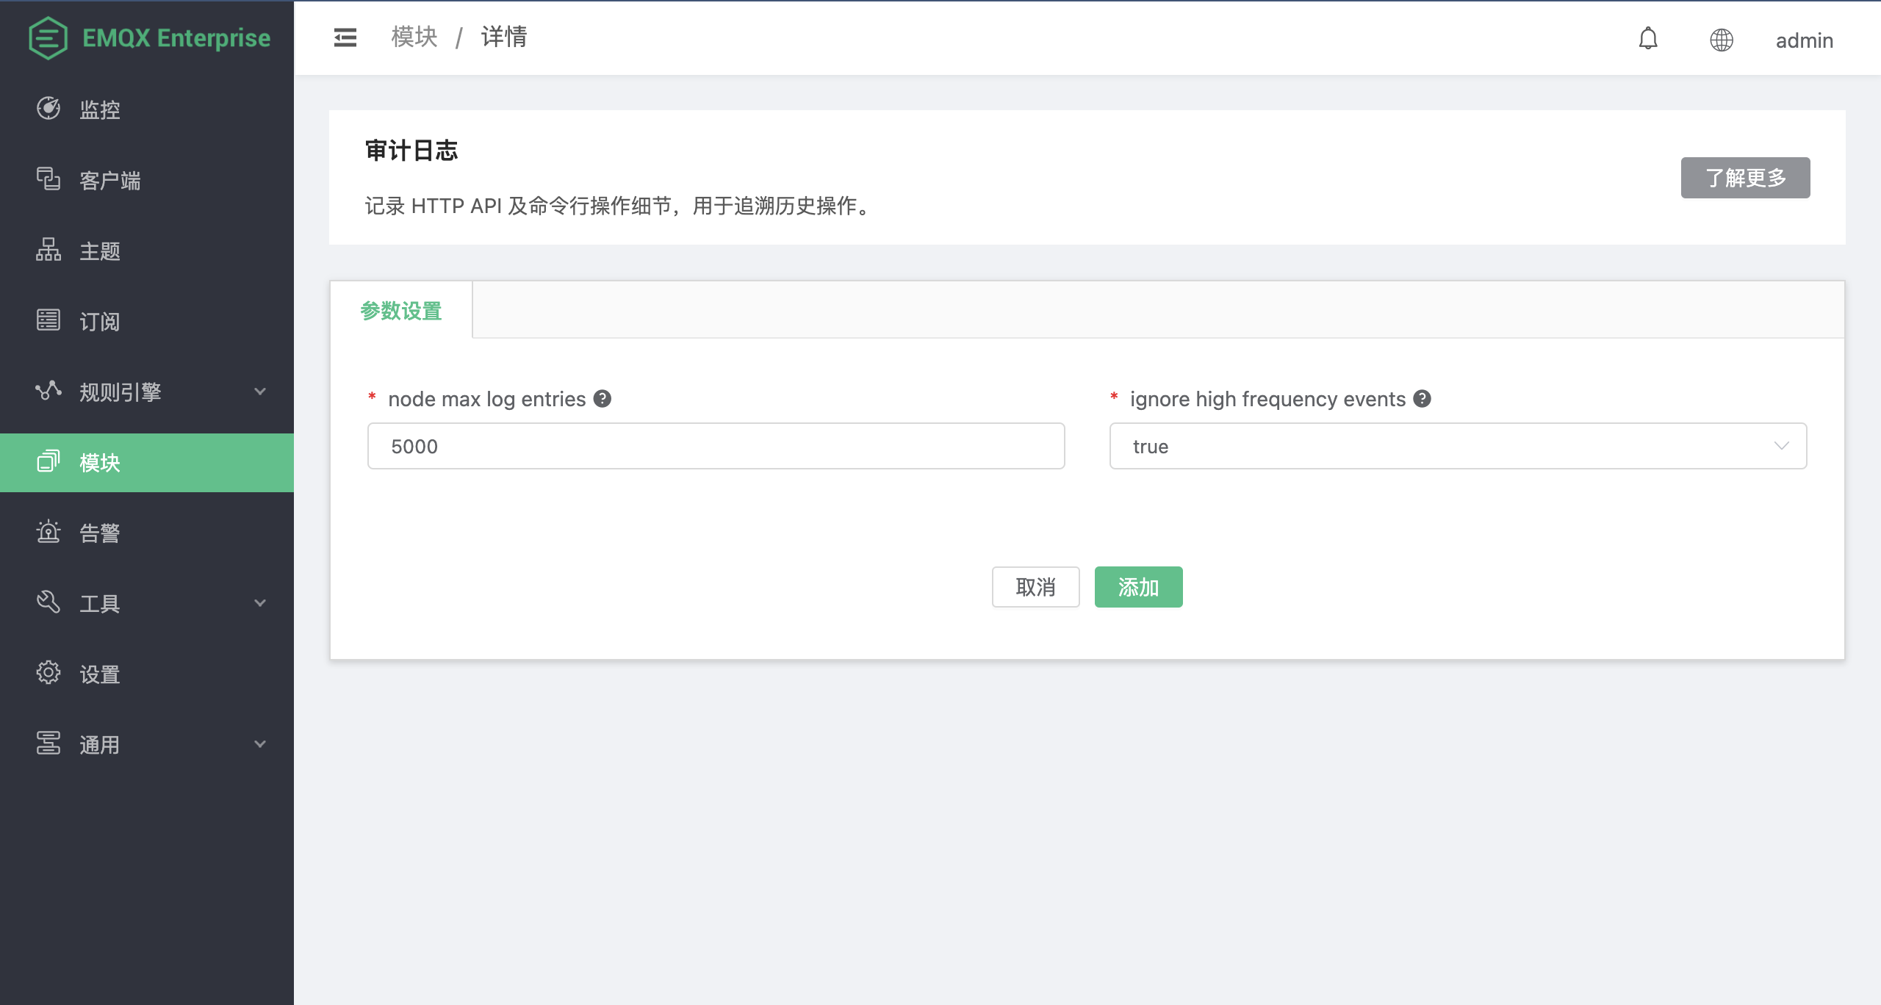
Task: Open 设置 settings in sidebar
Action: (99, 674)
